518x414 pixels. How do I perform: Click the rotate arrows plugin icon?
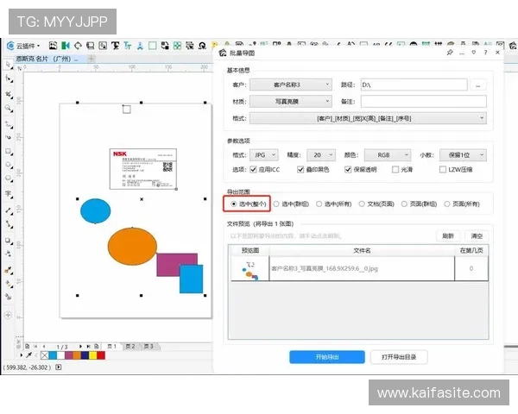[78, 46]
